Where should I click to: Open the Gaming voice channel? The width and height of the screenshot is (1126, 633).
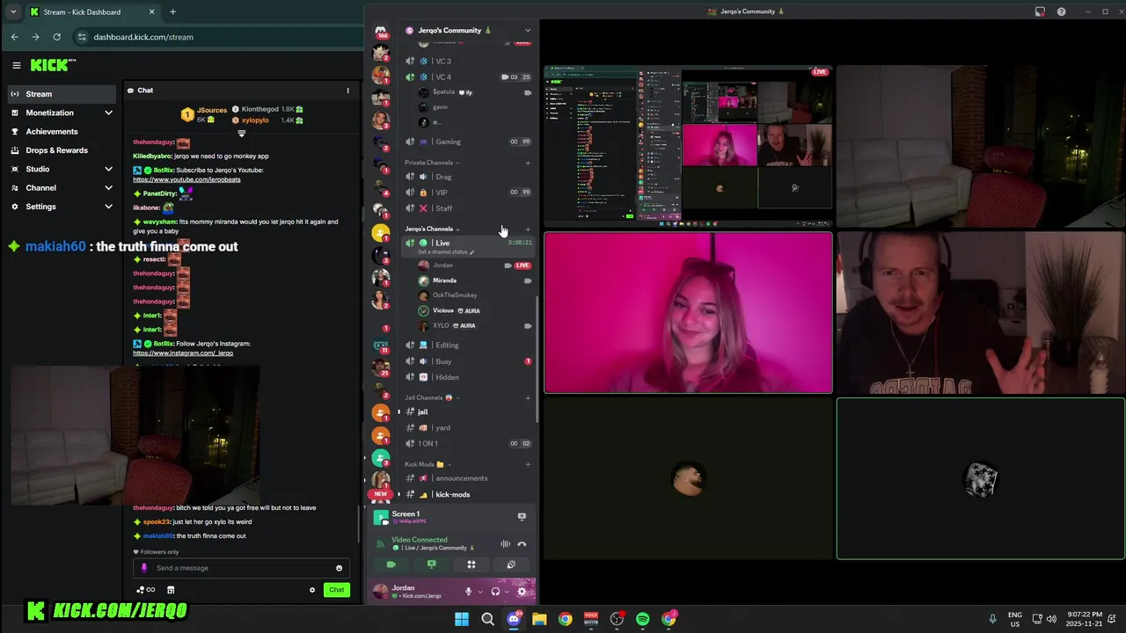(468, 142)
